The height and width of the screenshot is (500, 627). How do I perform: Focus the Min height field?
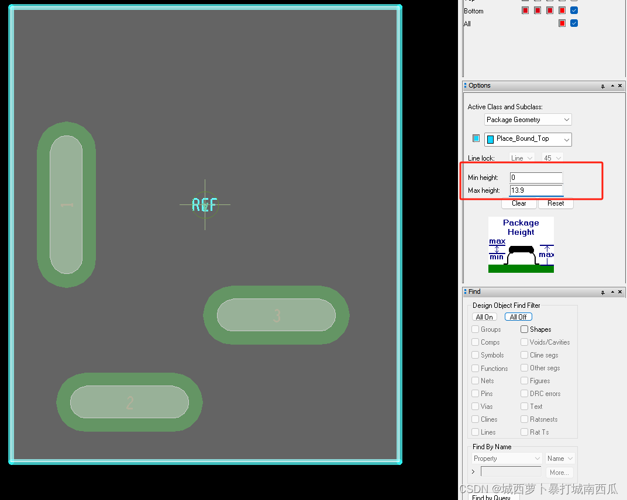536,178
